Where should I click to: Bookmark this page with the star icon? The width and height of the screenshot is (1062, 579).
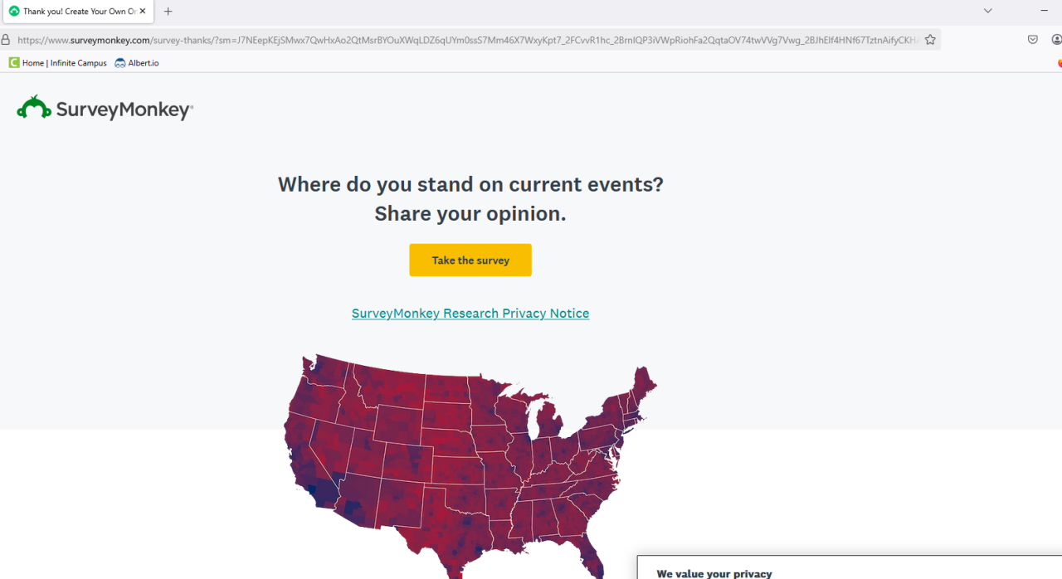(x=930, y=40)
